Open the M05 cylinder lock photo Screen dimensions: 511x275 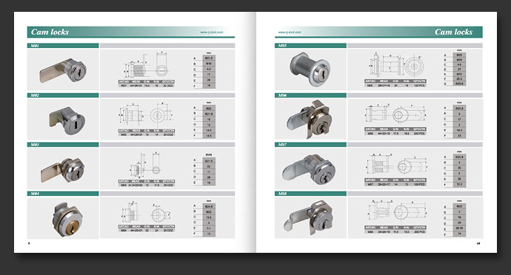[x=310, y=69]
